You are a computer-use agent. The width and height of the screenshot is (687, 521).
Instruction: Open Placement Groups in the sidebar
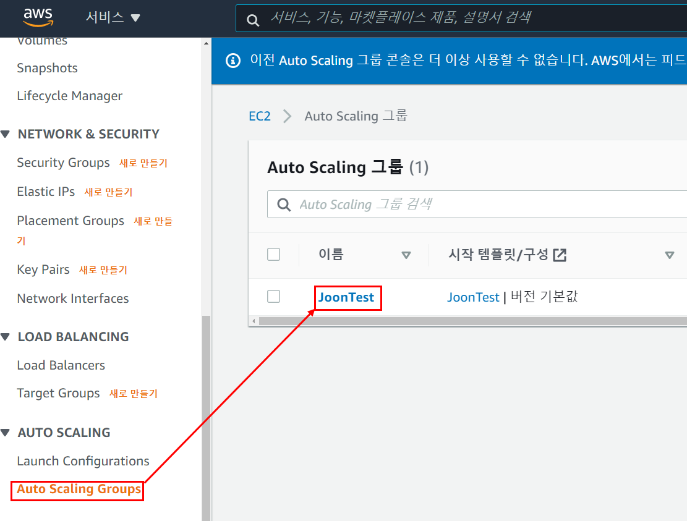[70, 221]
